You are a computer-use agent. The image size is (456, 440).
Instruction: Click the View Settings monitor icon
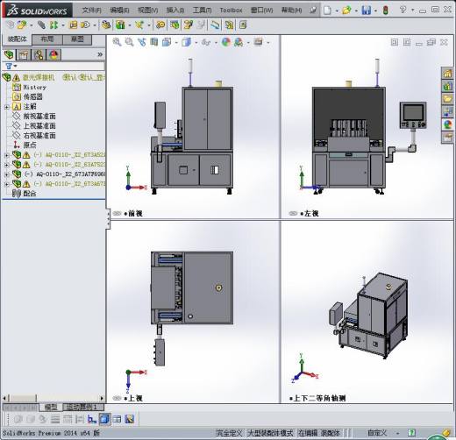[x=259, y=42]
